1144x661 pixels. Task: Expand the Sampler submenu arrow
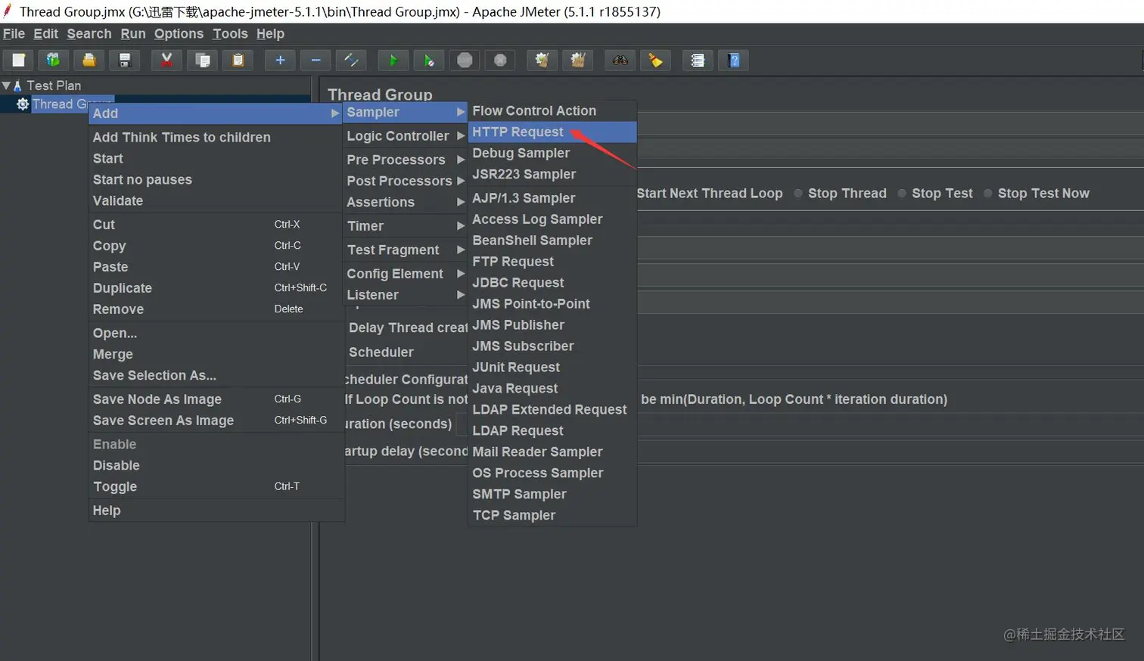(x=460, y=112)
